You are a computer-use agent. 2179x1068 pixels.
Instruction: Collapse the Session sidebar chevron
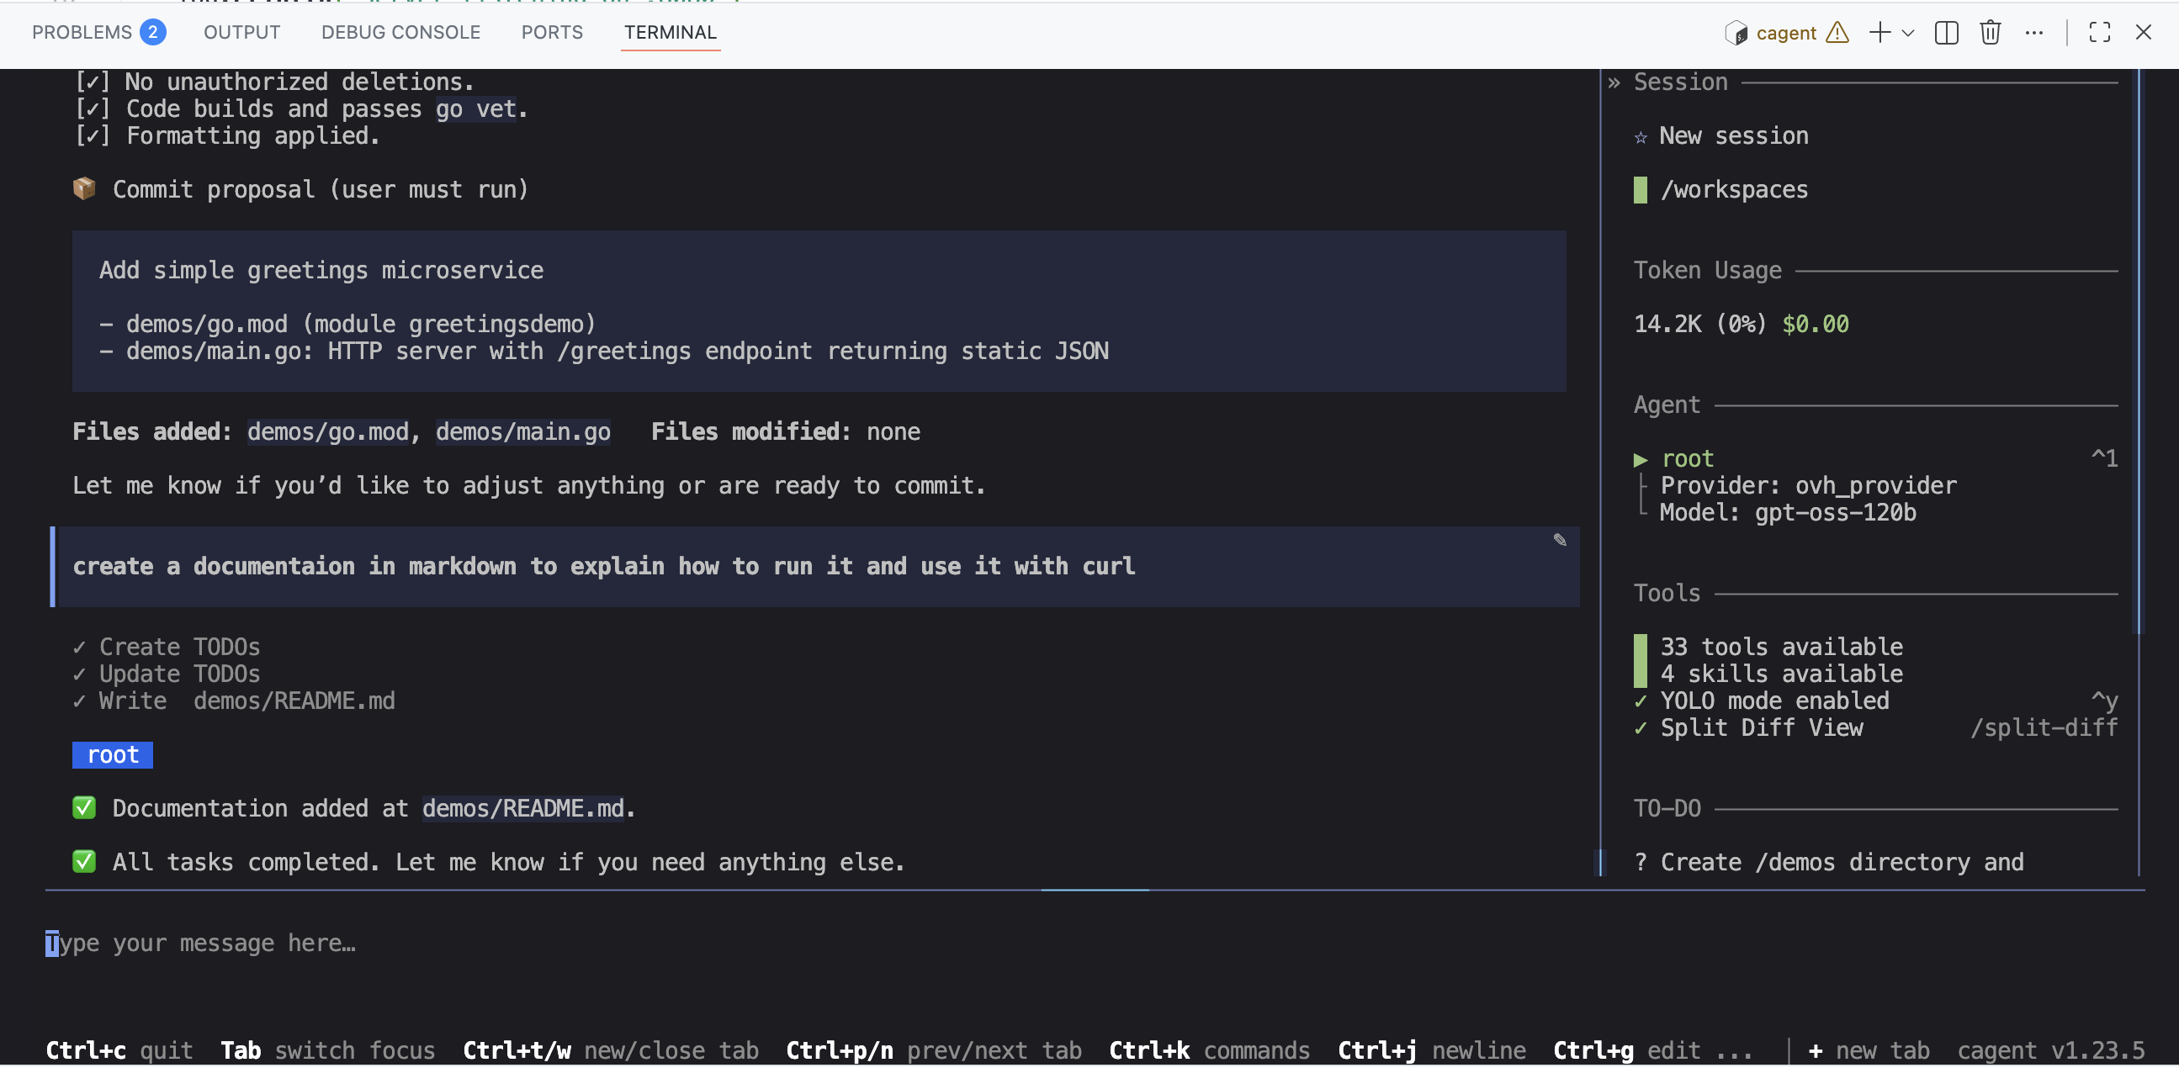pyautogui.click(x=1614, y=83)
